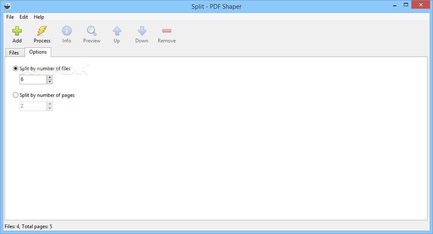Increase number of files with up arrow
Image resolution: width=433 pixels, height=234 pixels.
point(50,77)
